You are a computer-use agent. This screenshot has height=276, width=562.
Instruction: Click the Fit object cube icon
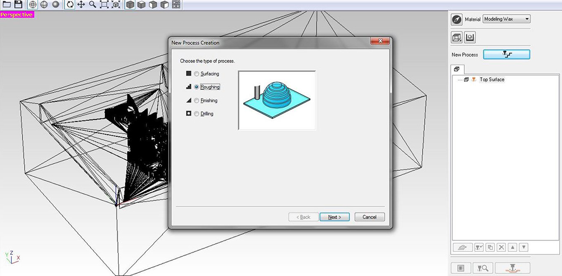tap(115, 4)
